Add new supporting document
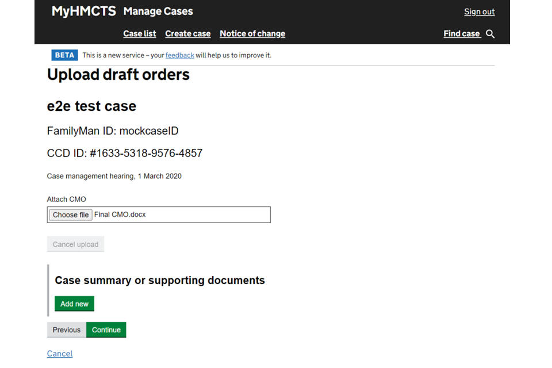The image size is (552, 368). coord(74,304)
